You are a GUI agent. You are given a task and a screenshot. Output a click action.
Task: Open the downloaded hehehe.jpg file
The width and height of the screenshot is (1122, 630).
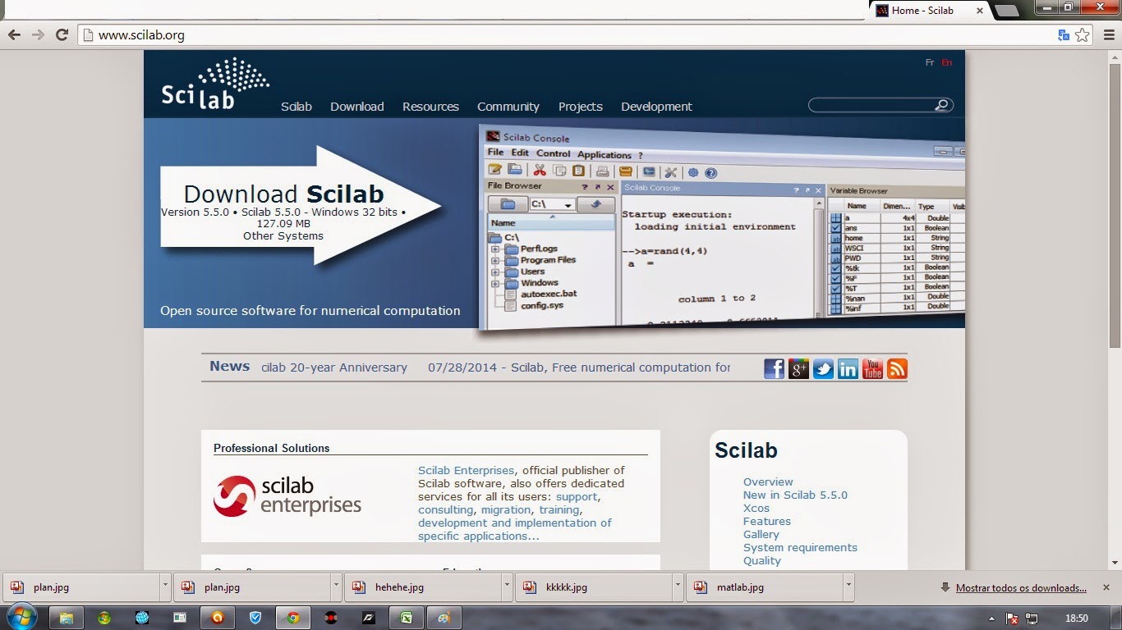tap(422, 587)
